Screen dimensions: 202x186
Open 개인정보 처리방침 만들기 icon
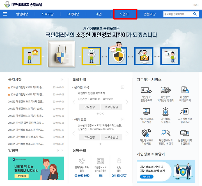point(166,90)
